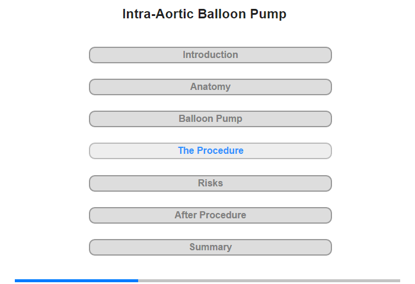
Task: Click the start of the module progress bar
Action: [17, 280]
